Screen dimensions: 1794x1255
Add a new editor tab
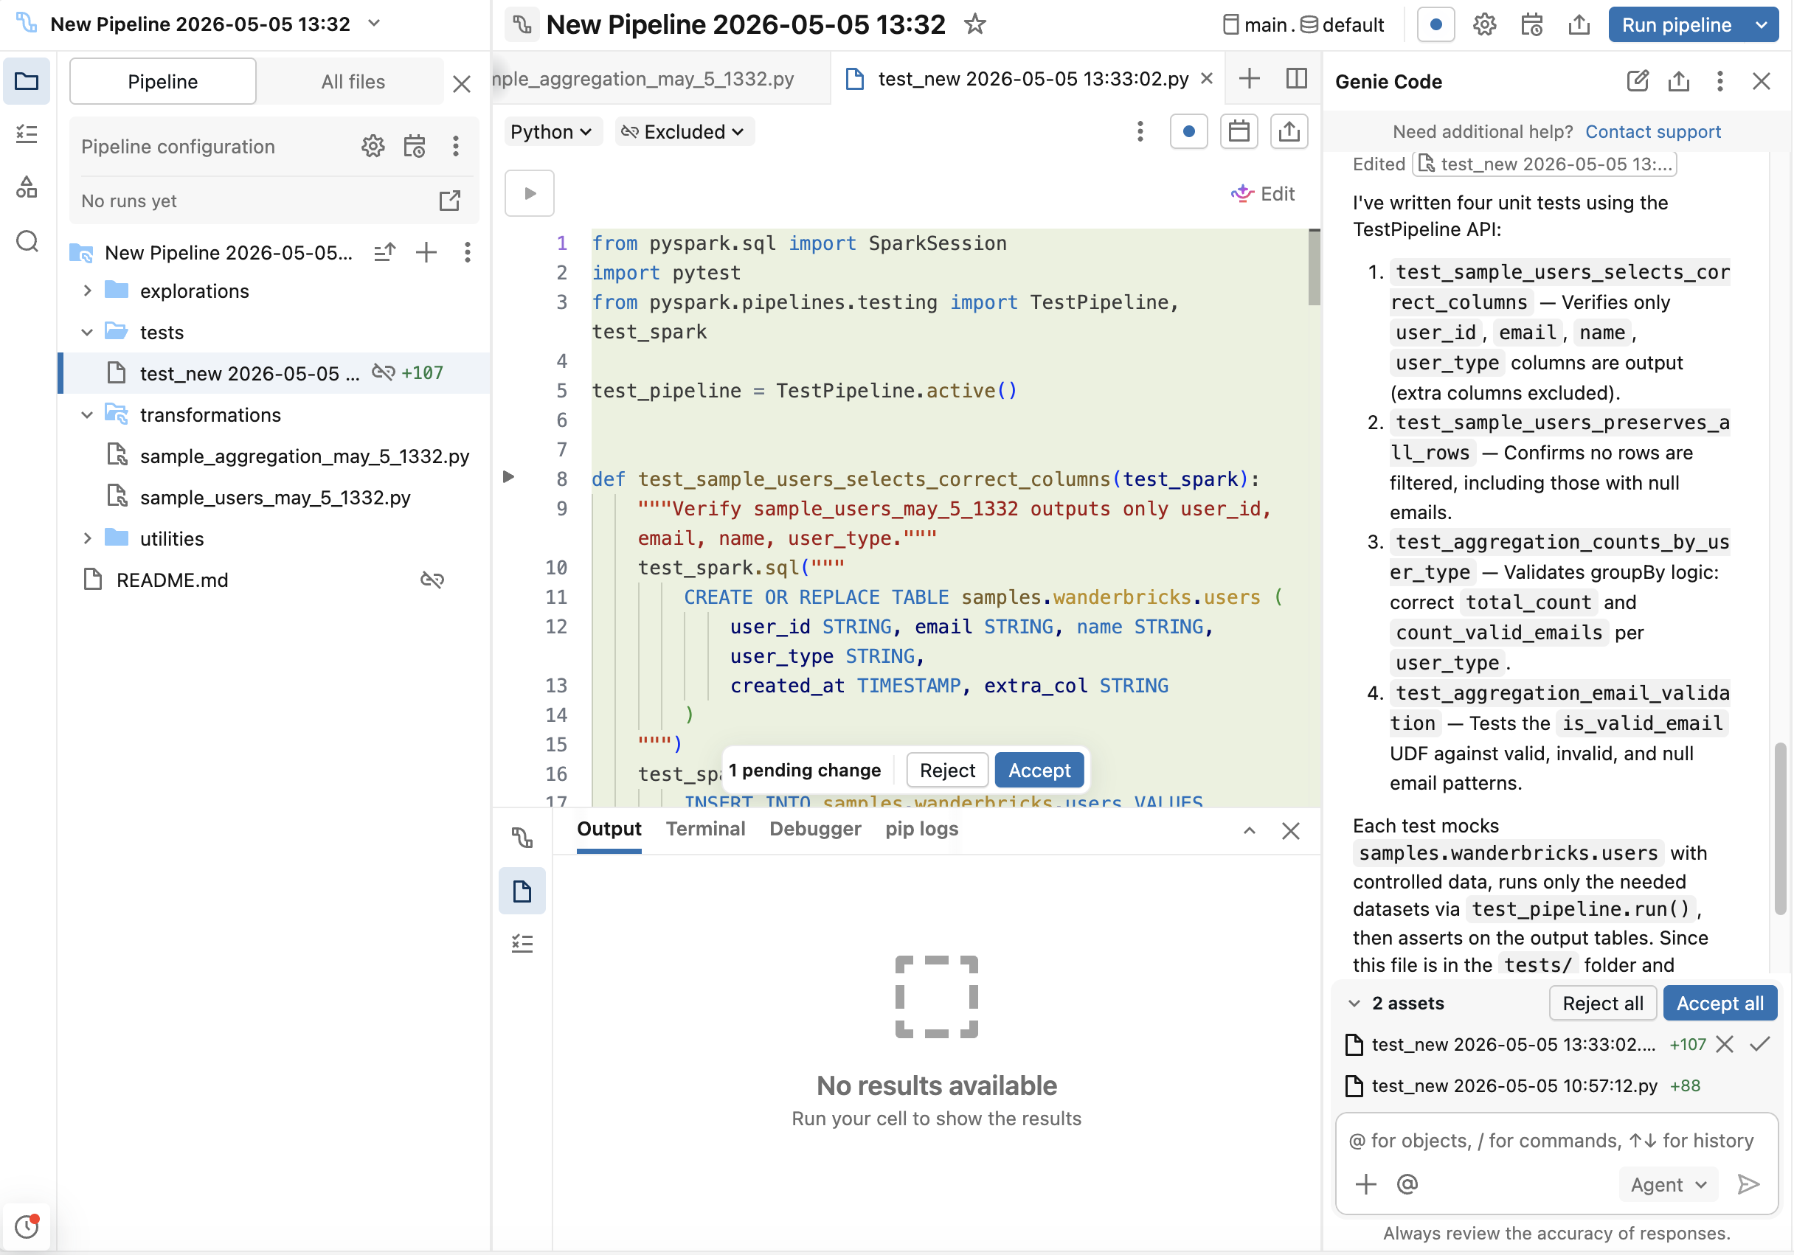(x=1249, y=78)
